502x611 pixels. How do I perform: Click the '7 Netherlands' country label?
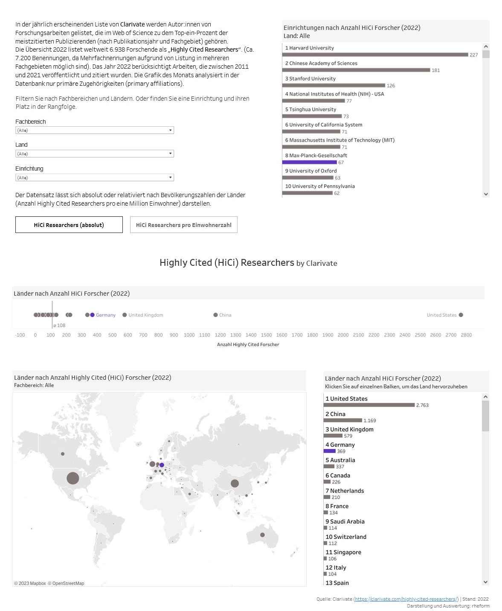345,491
